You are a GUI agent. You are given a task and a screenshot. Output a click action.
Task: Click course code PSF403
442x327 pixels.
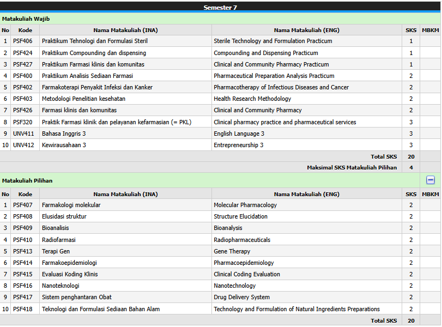[22, 99]
